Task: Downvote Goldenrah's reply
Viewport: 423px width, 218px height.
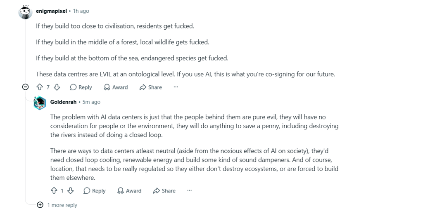Action: coord(70,190)
